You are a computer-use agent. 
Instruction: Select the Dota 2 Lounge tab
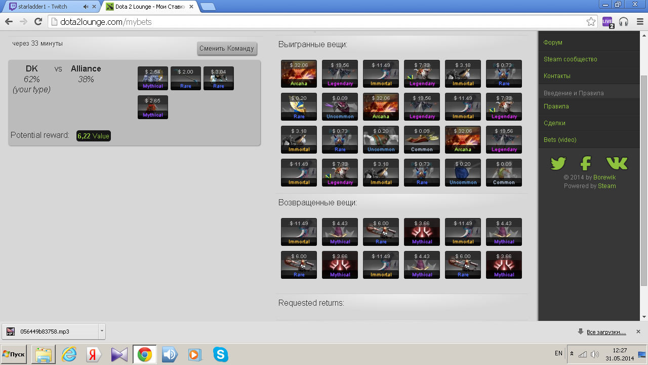tap(149, 7)
